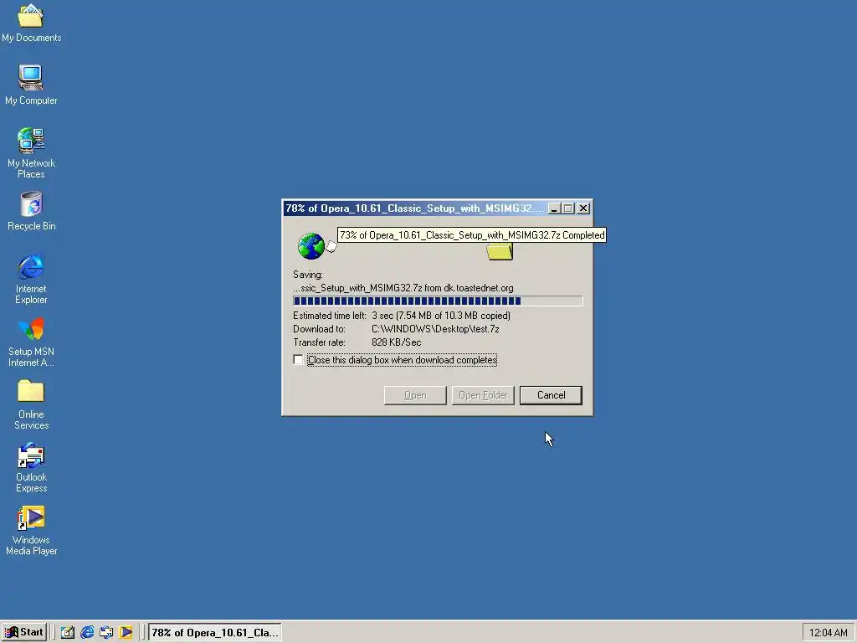Click the 78% of Opera taskbar button
857x643 pixels.
point(215,632)
